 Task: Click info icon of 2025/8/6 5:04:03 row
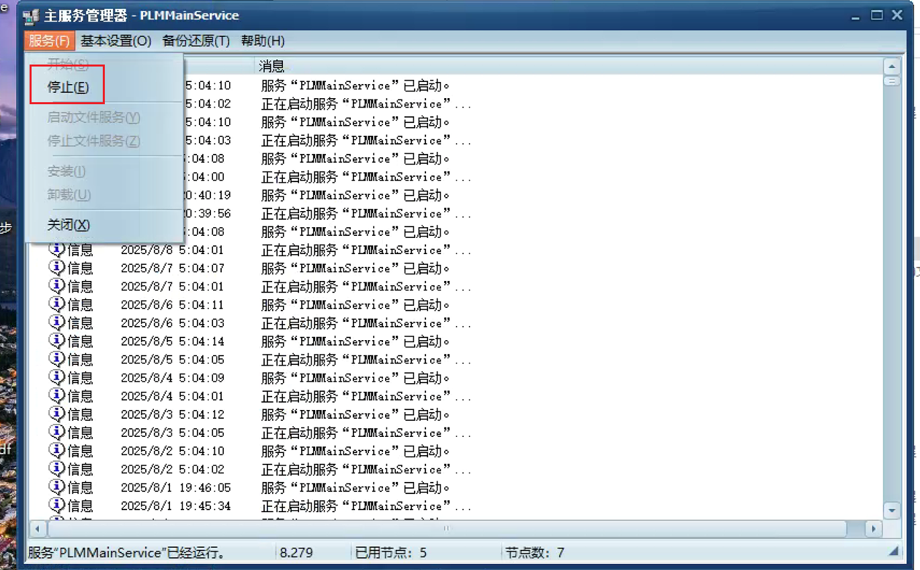tap(57, 323)
